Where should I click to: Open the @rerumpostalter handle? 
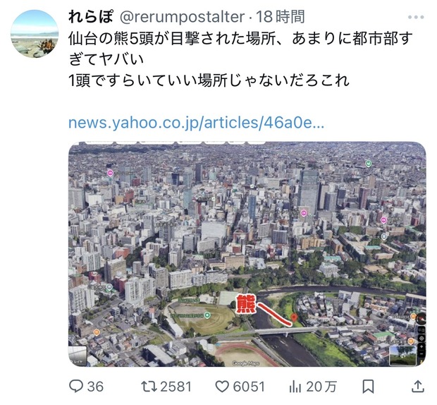coord(183,17)
